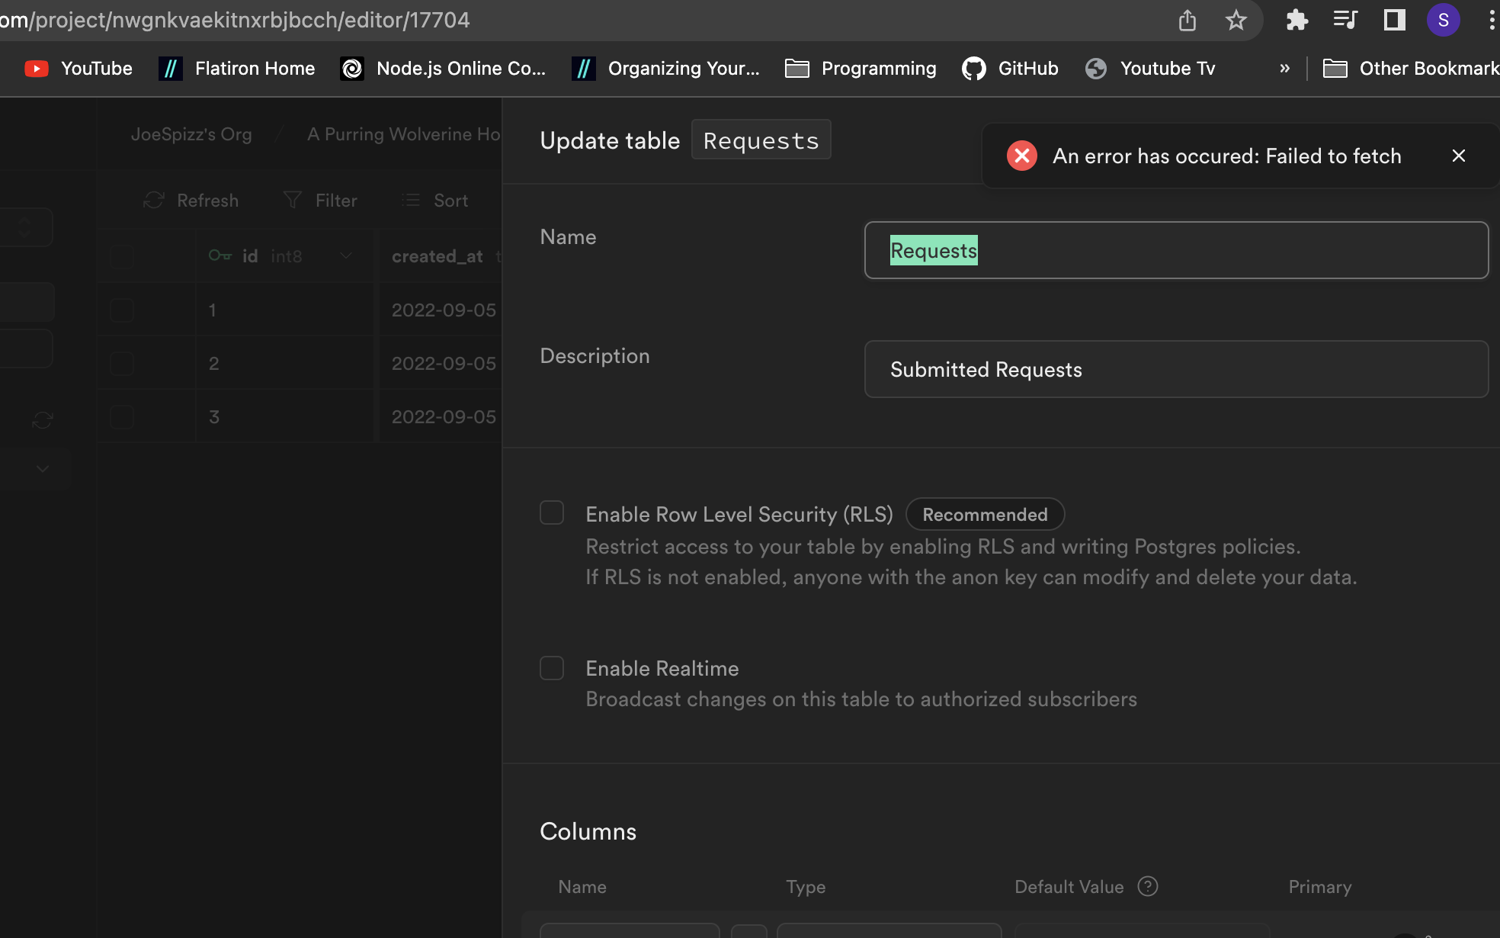Open the Filter options
The height and width of the screenshot is (938, 1500).
[x=319, y=200]
